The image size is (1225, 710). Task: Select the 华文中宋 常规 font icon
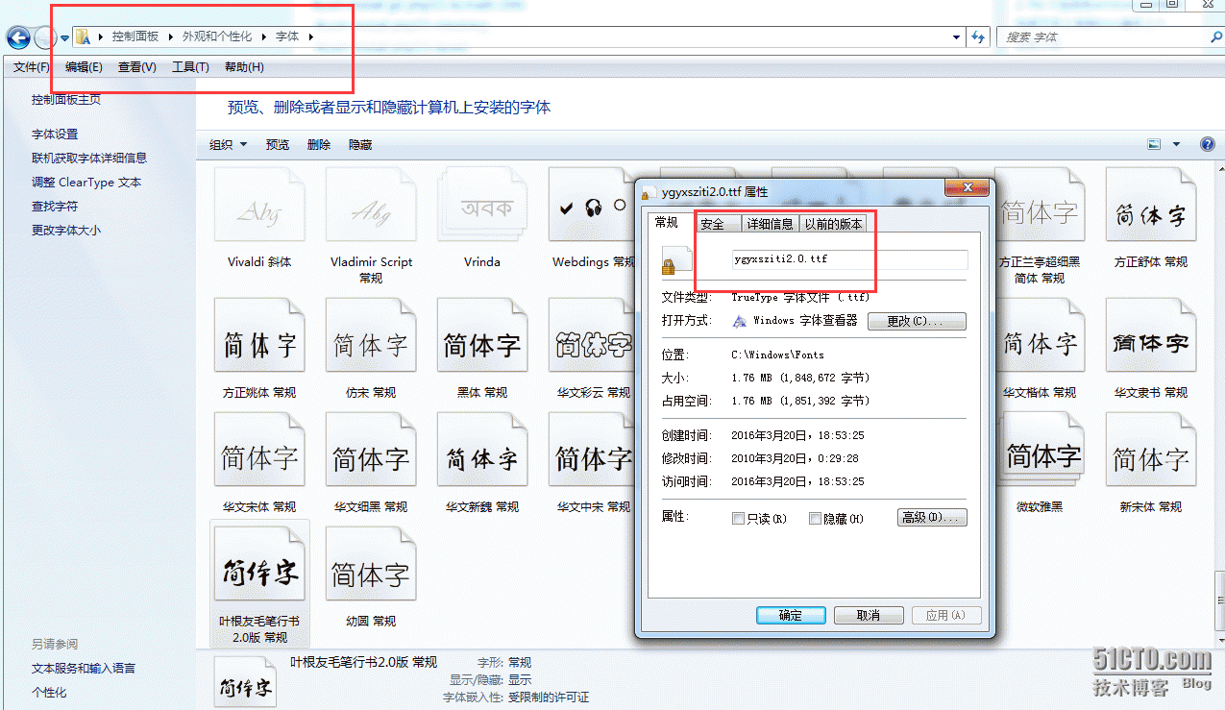593,451
